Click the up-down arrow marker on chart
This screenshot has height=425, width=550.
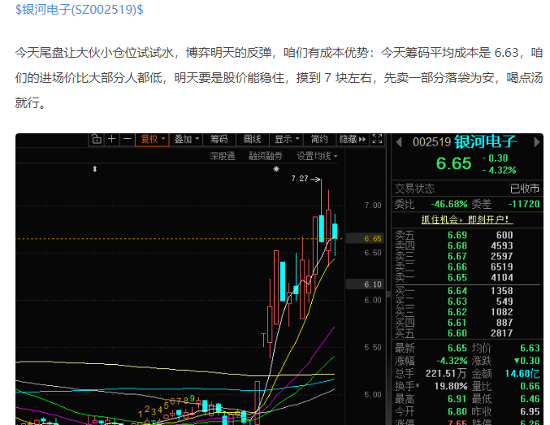(94, 169)
